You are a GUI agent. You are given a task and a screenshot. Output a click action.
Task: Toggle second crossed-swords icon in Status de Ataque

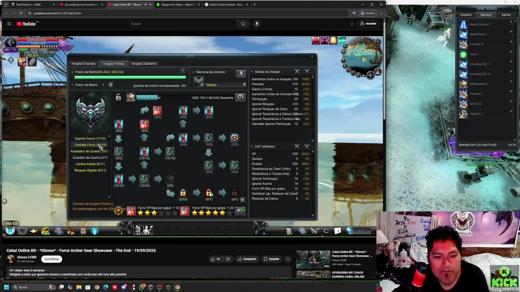click(307, 71)
